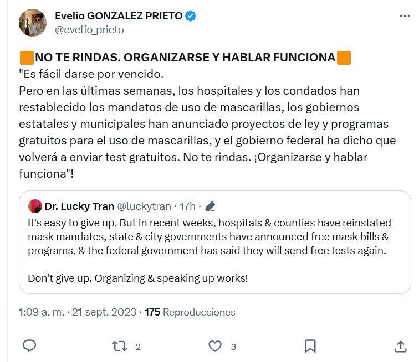Viewport: 419px width, 362px height.
Task: Click the retweet count number 2
Action: 138,347
